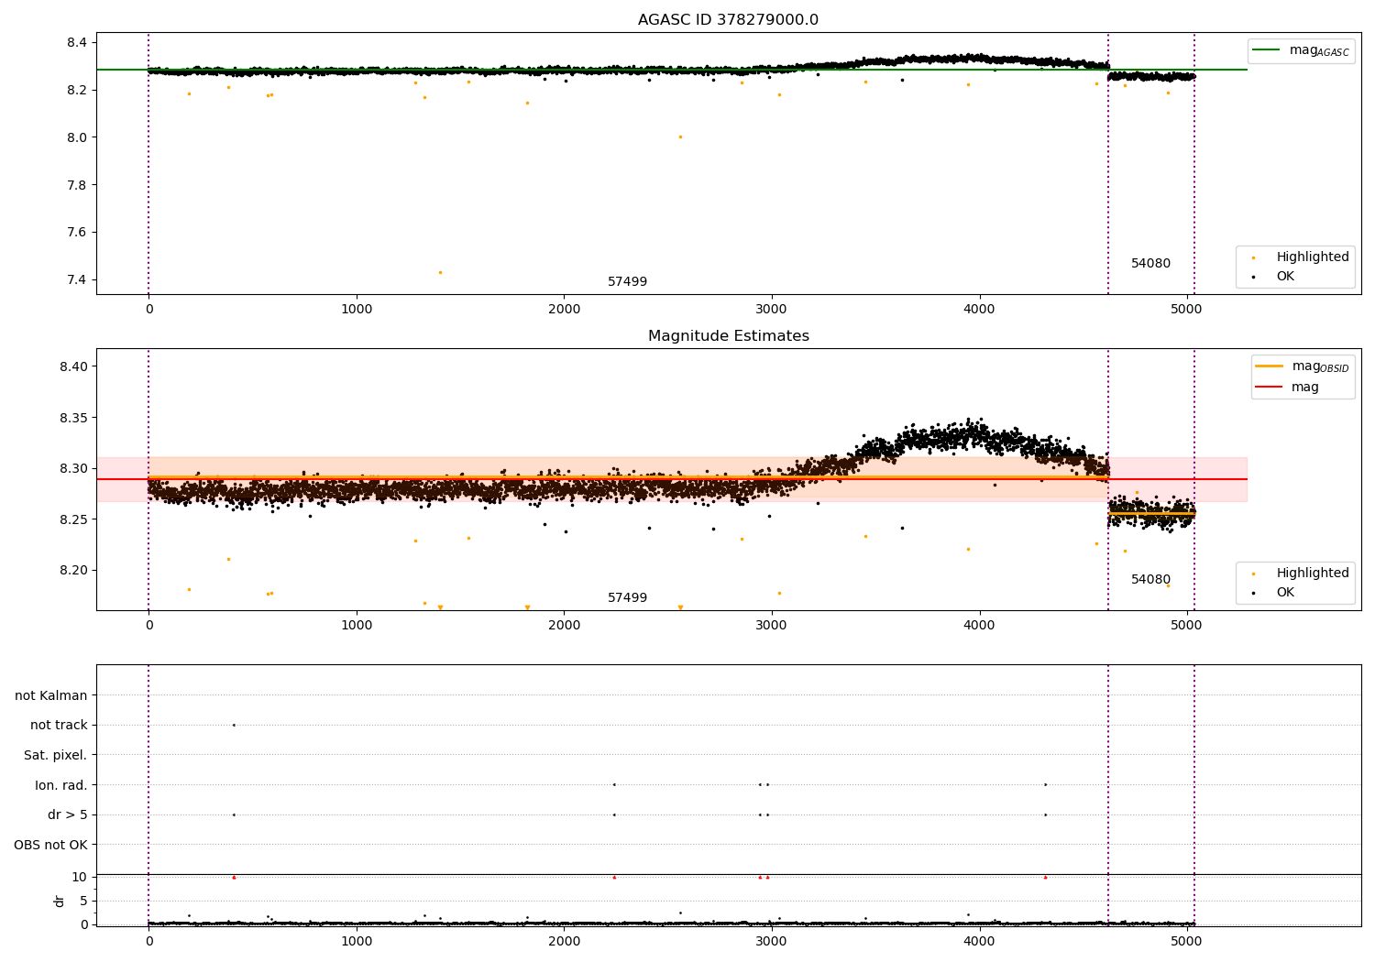Viewport: 1375px width, 962px height.
Task: Click 'OK' legend entry in Magnitude Estimates plot
Action: (x=1274, y=593)
